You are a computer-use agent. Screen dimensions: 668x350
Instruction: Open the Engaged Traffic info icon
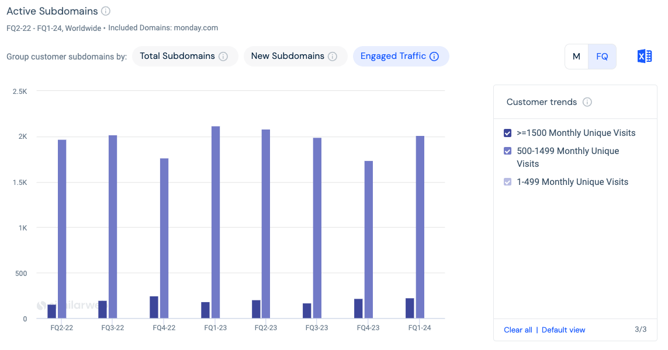tap(434, 56)
